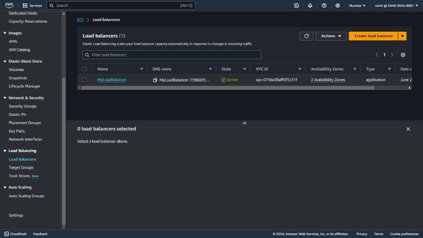
Task: Focus the top Search box
Action: pyautogui.click(x=121, y=5)
